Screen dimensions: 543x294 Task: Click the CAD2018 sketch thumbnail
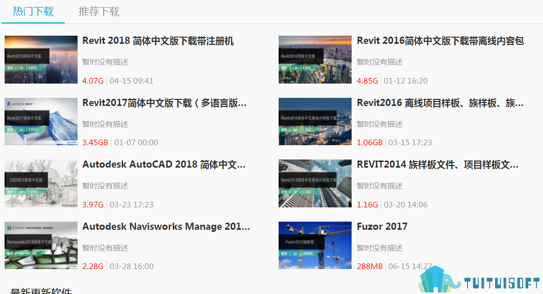click(x=41, y=183)
